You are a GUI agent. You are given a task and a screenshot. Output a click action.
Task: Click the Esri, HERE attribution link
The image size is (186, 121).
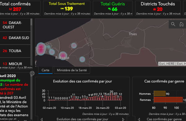(x=167, y=64)
